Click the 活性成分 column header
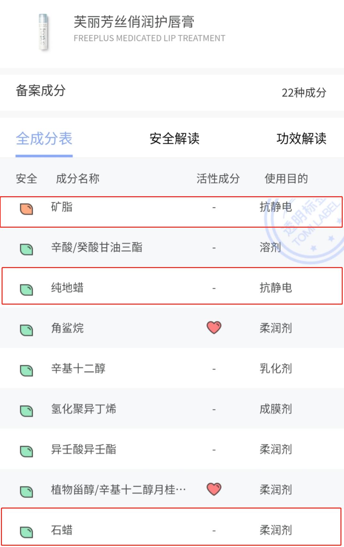This screenshot has width=344, height=547. tap(218, 179)
